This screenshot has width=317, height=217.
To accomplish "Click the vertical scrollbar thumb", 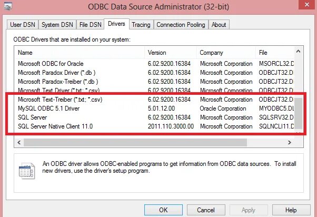I will [x=298, y=113].
